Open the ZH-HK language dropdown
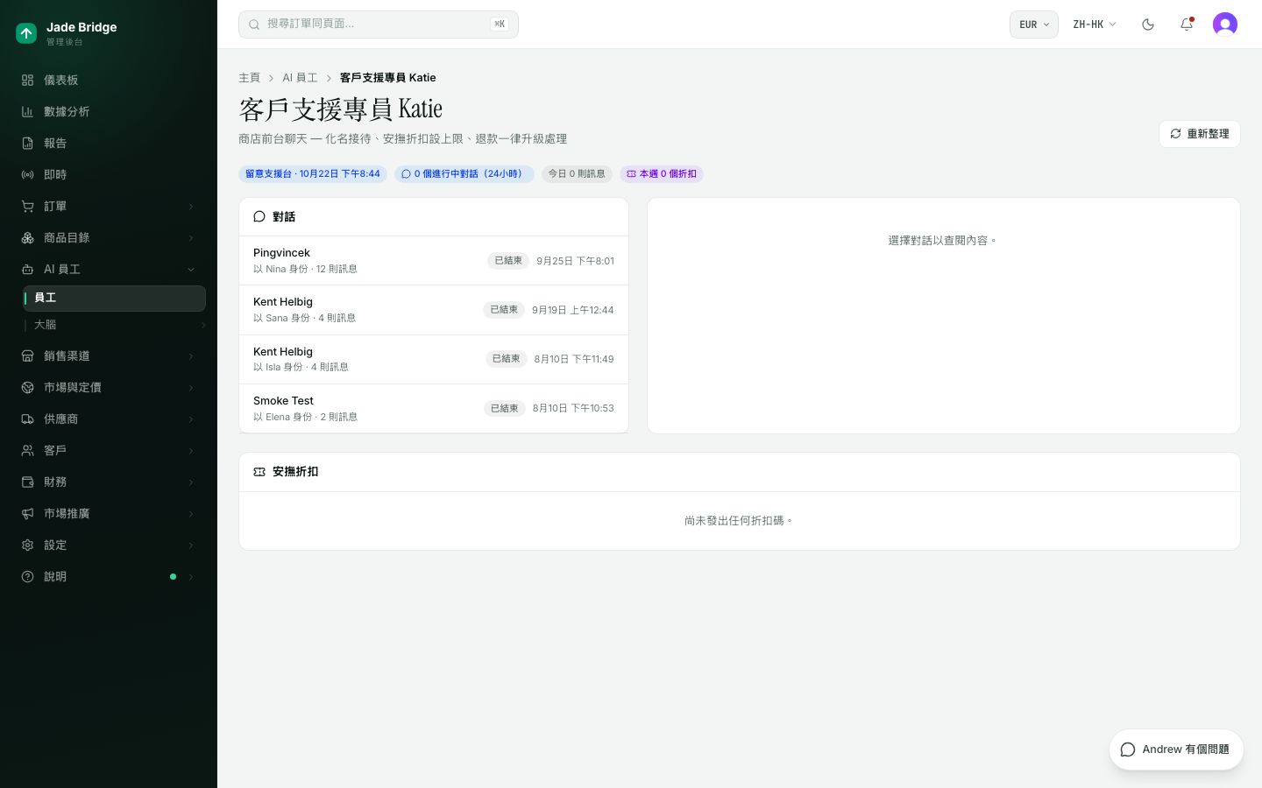Screen dimensions: 1262x788 pyautogui.click(x=1095, y=25)
